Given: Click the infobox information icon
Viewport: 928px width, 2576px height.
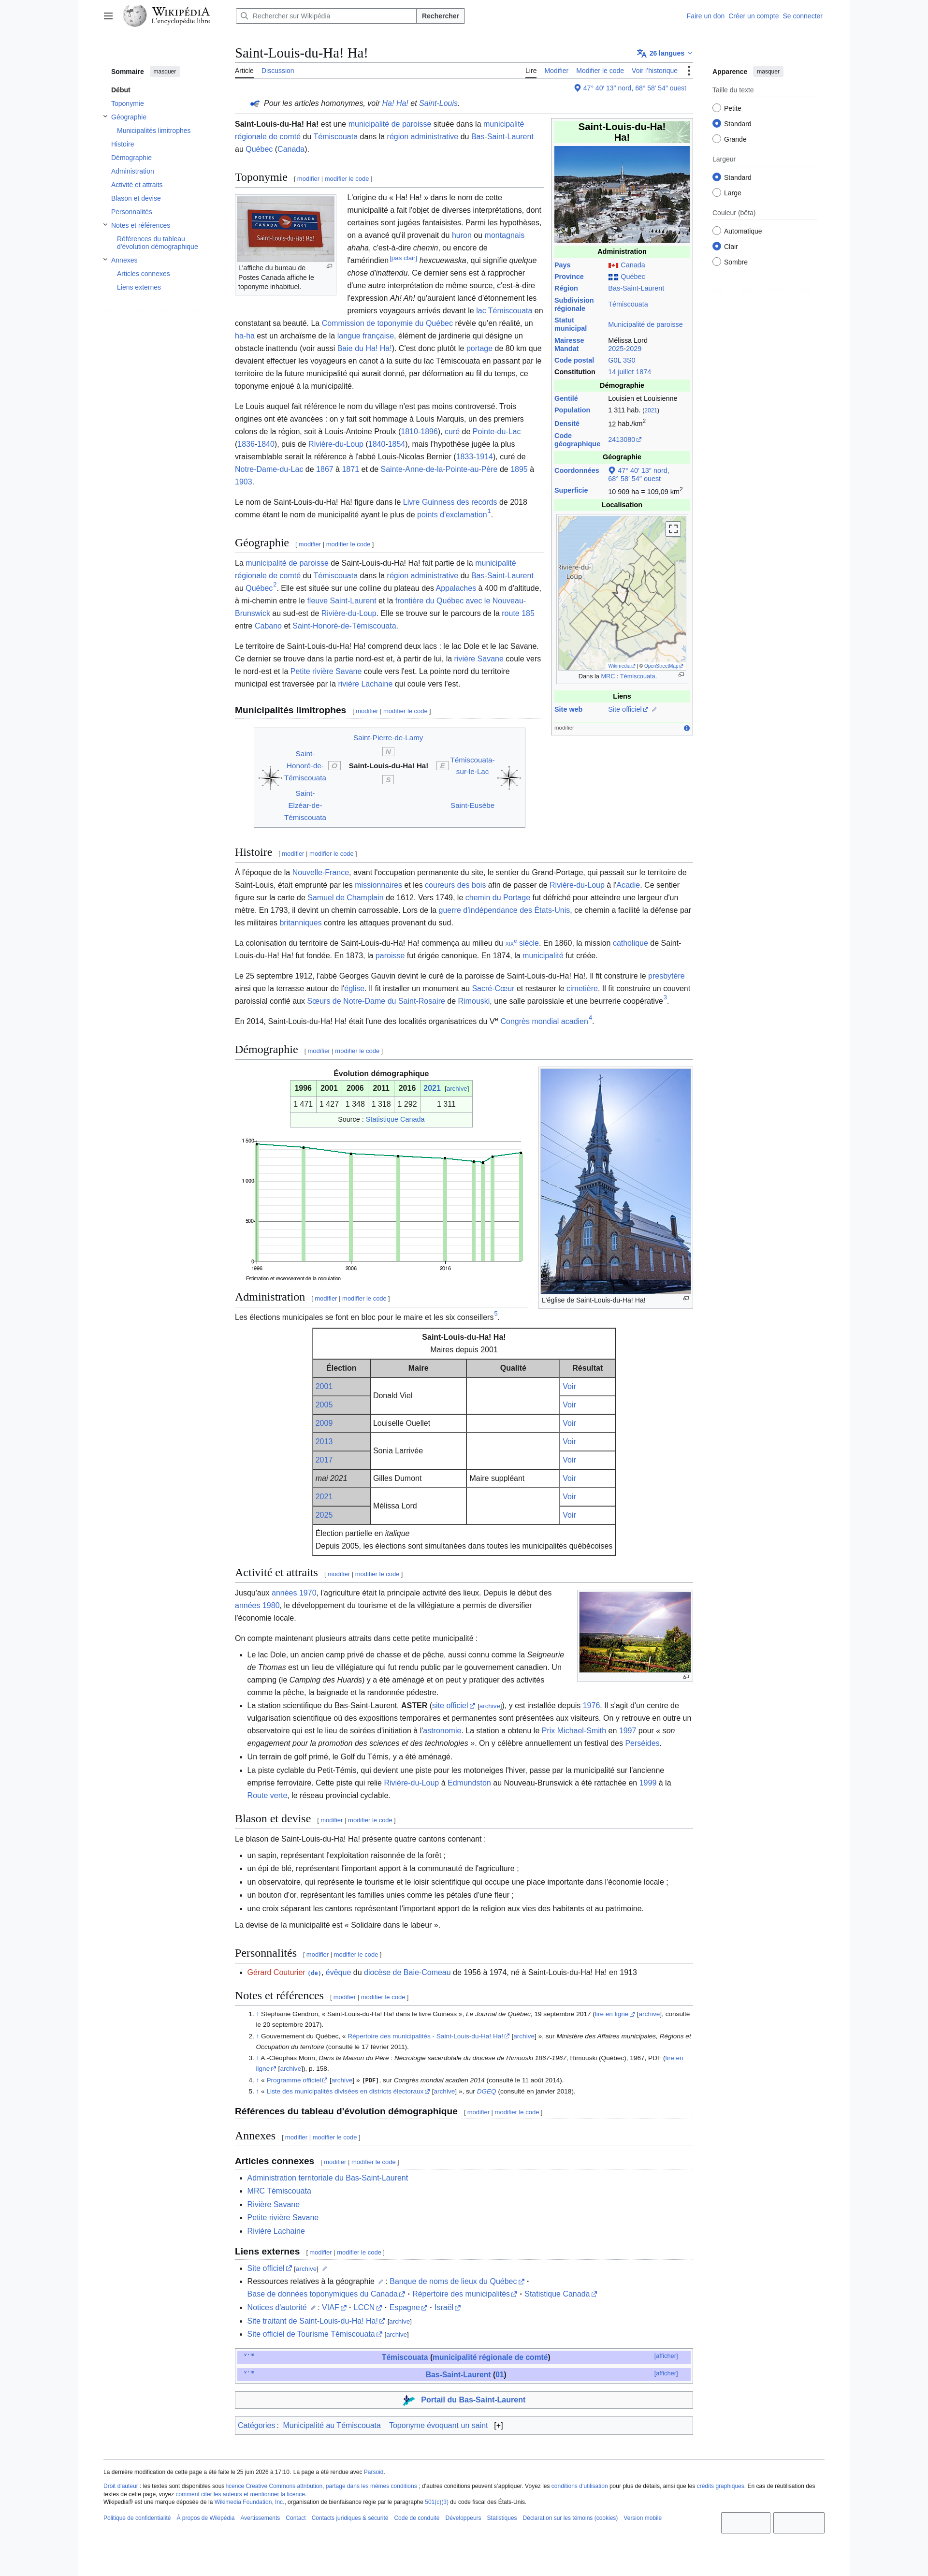Looking at the screenshot, I should pos(686,728).
